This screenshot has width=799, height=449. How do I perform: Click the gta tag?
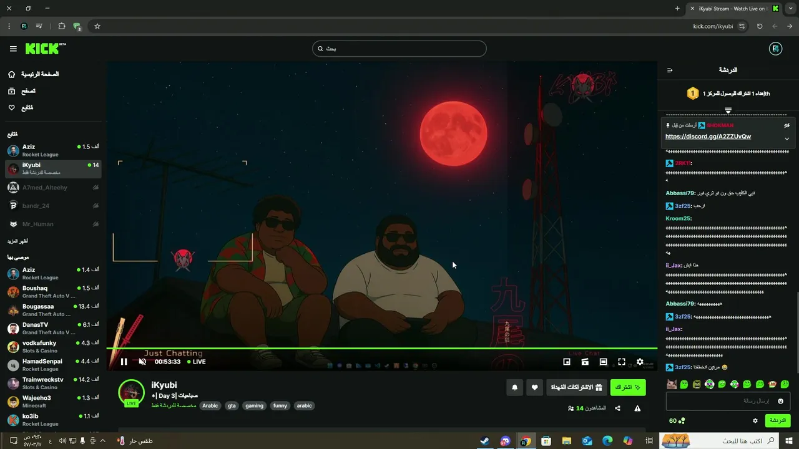(232, 405)
